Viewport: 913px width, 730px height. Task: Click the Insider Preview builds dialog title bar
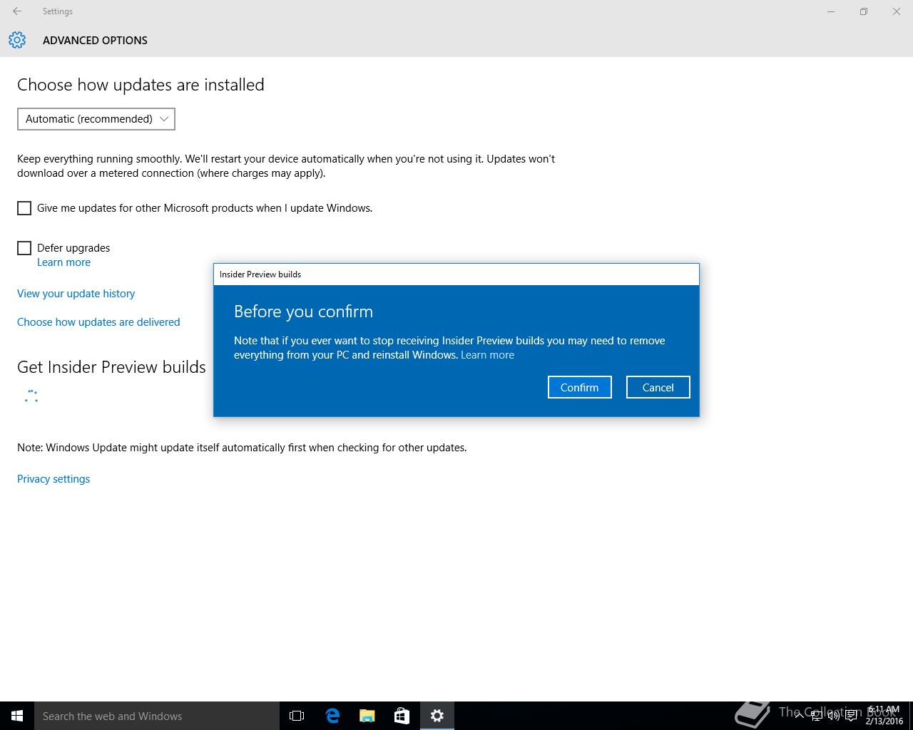(x=456, y=274)
